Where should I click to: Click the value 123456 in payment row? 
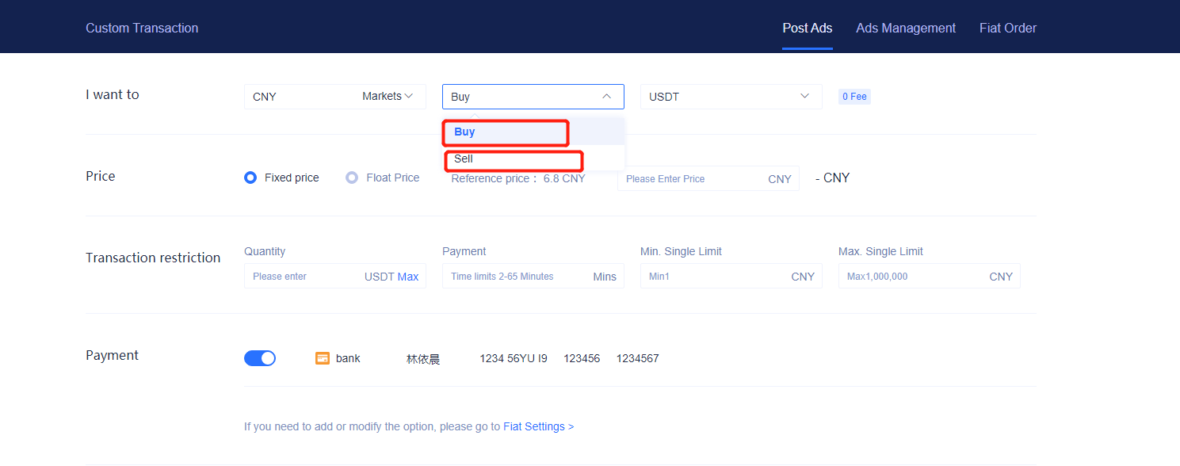tap(582, 358)
